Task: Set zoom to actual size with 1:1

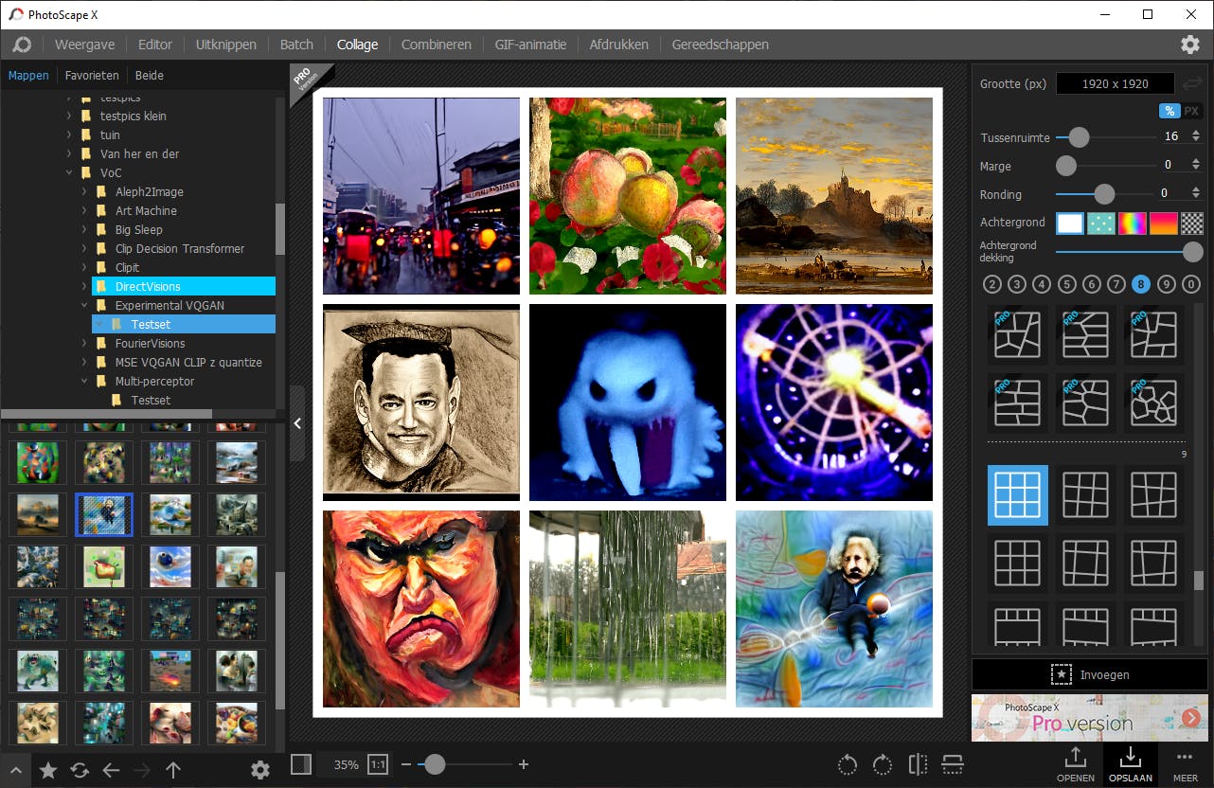Action: (378, 764)
